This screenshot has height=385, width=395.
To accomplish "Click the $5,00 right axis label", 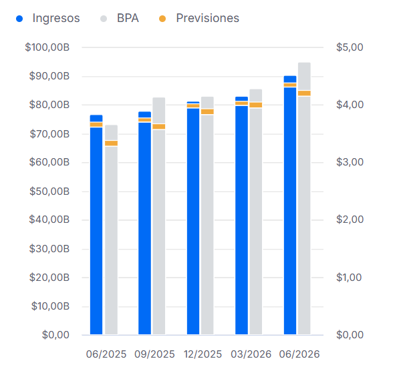I will pyautogui.click(x=350, y=47).
